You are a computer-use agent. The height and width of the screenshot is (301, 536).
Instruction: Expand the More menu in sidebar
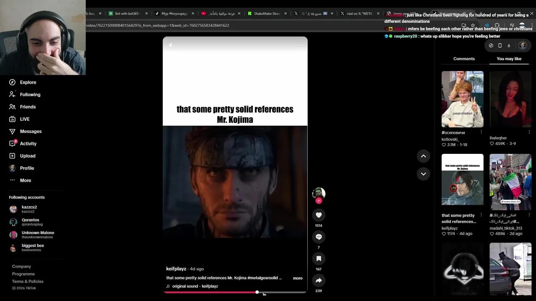[x=20, y=180]
